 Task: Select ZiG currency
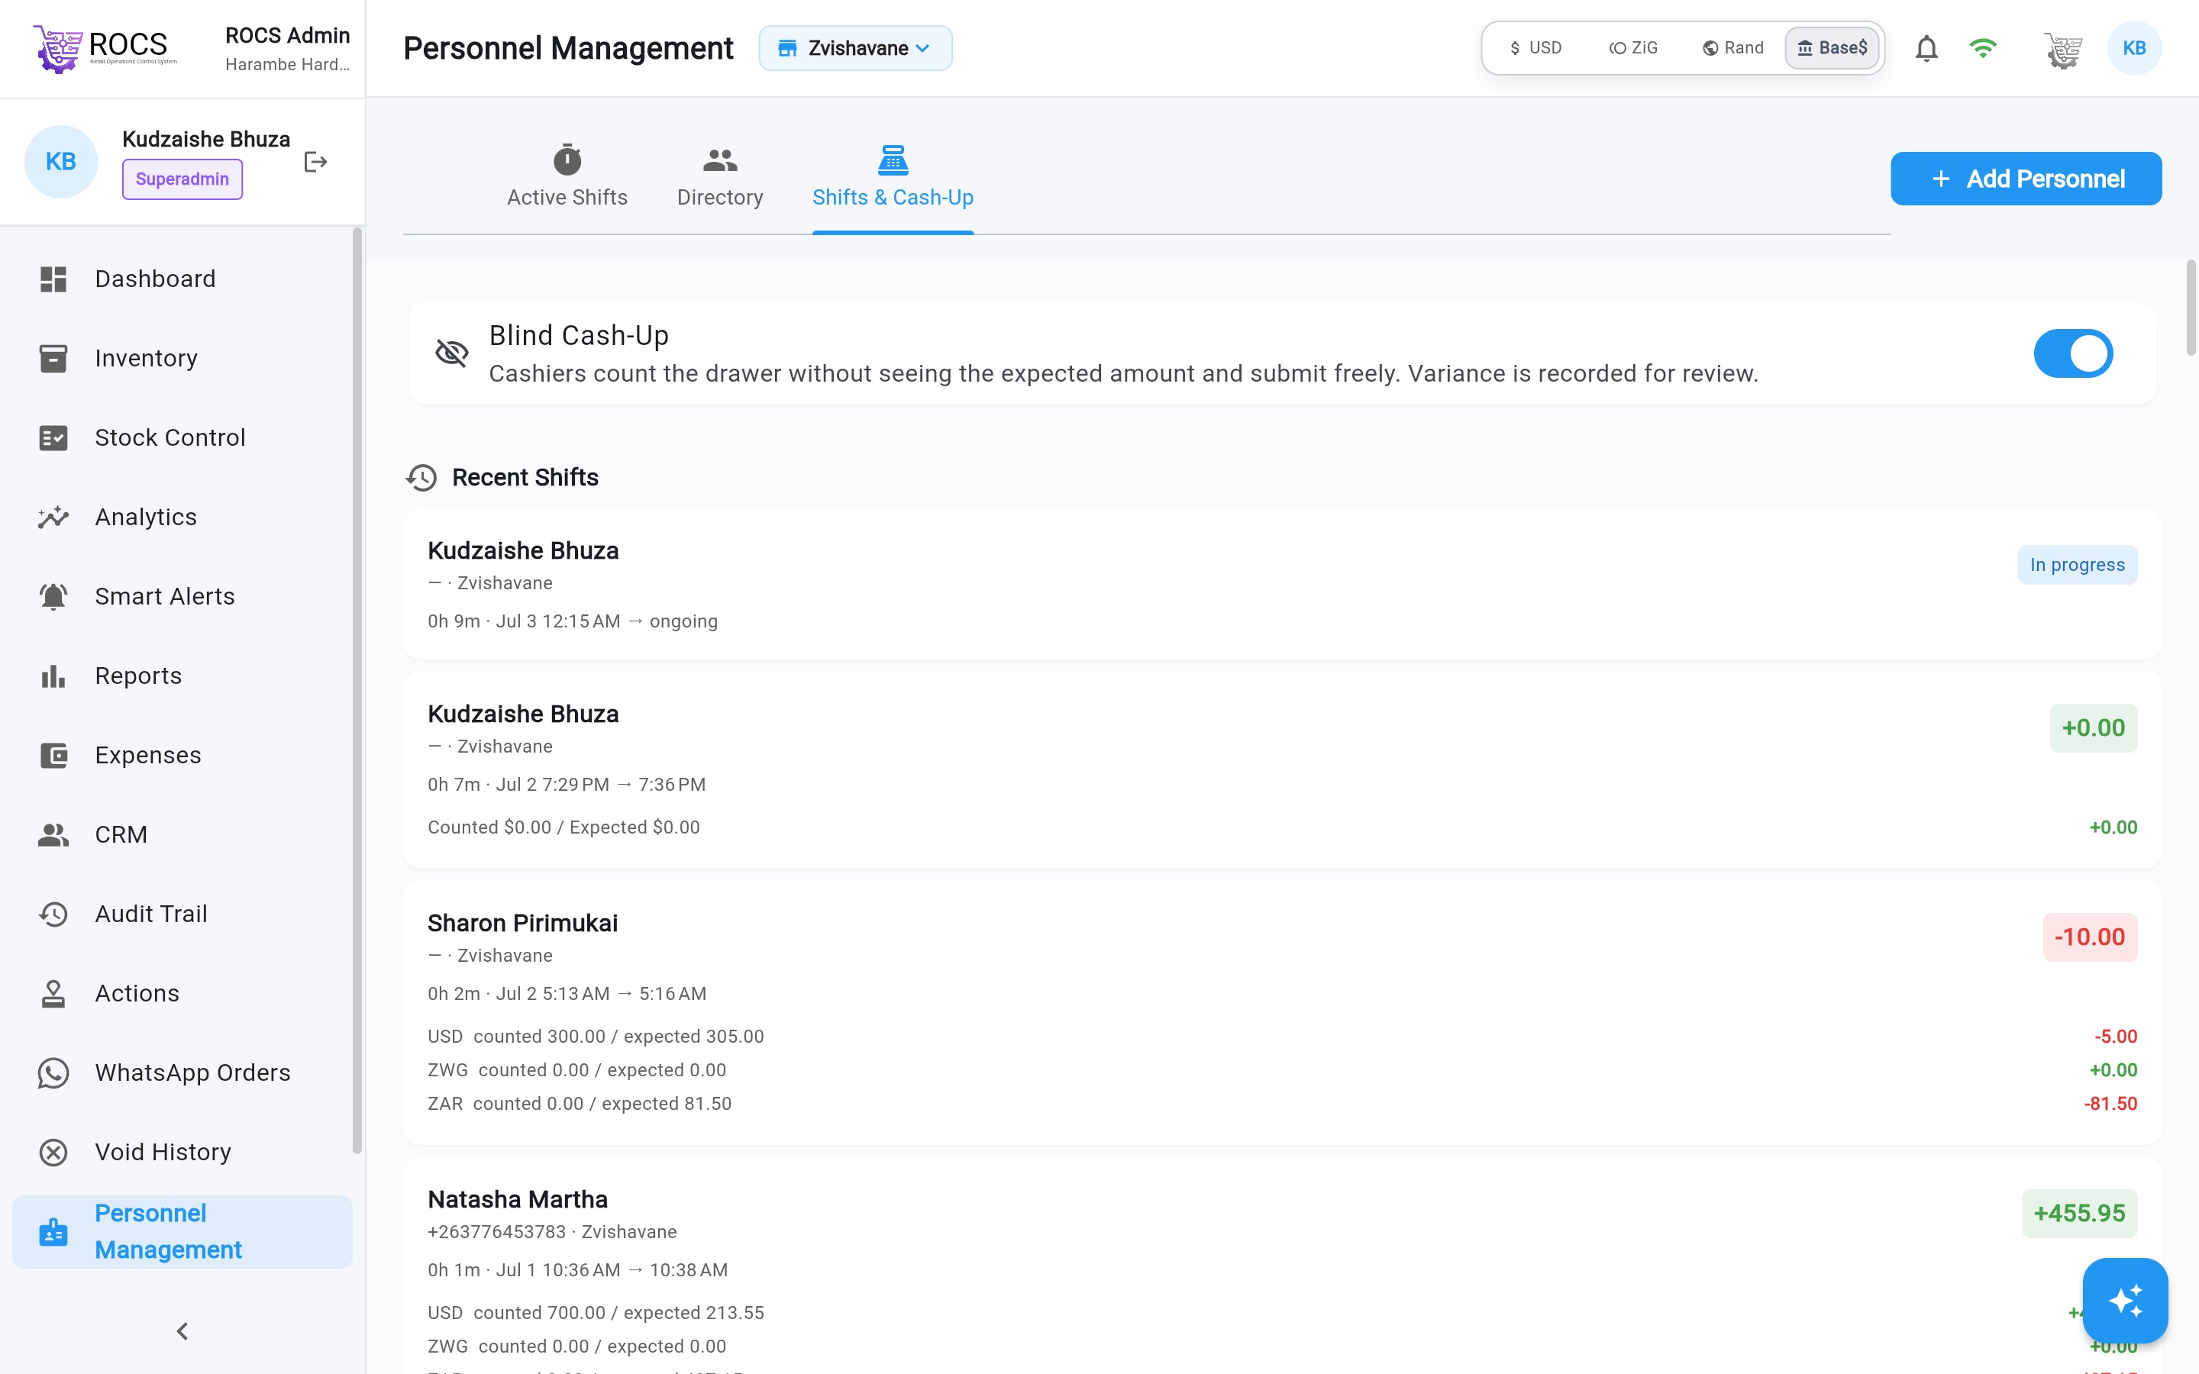[x=1633, y=48]
